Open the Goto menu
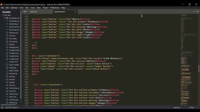Screen dimensions: 200x112 33,8
